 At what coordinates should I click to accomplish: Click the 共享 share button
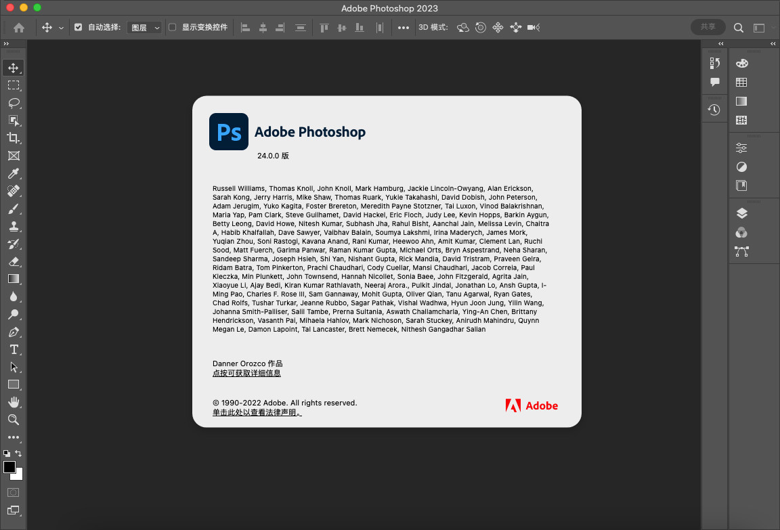(x=708, y=27)
